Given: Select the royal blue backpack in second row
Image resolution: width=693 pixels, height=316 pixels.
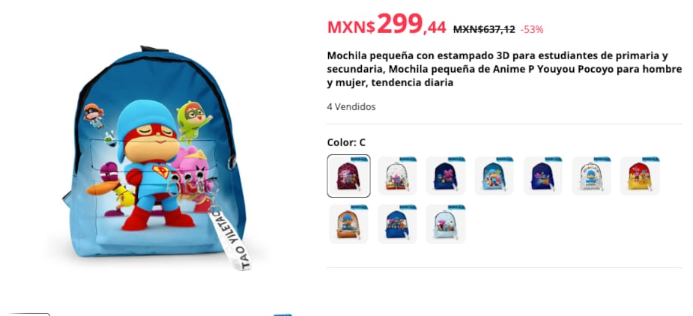Looking at the screenshot, I should coord(397,224).
